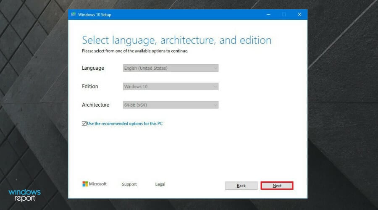Open the Edition dropdown

(171, 87)
